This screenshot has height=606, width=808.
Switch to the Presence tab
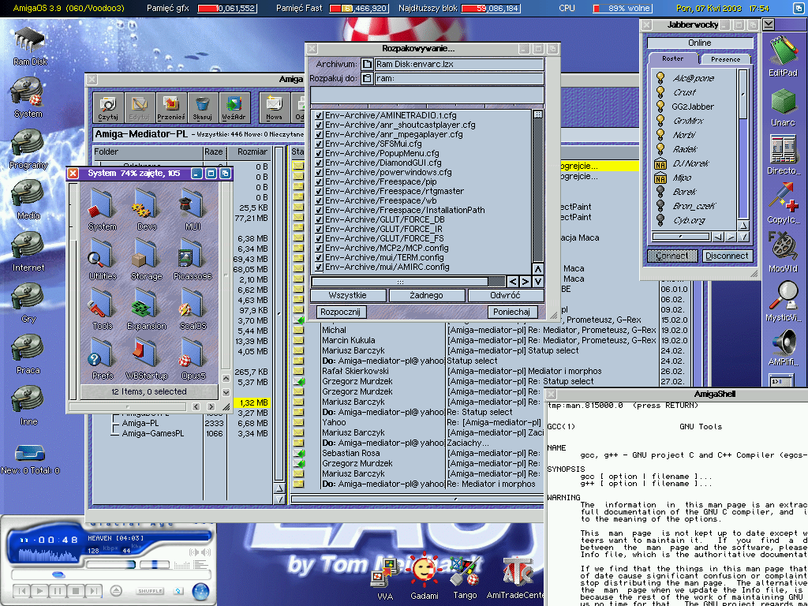[725, 59]
